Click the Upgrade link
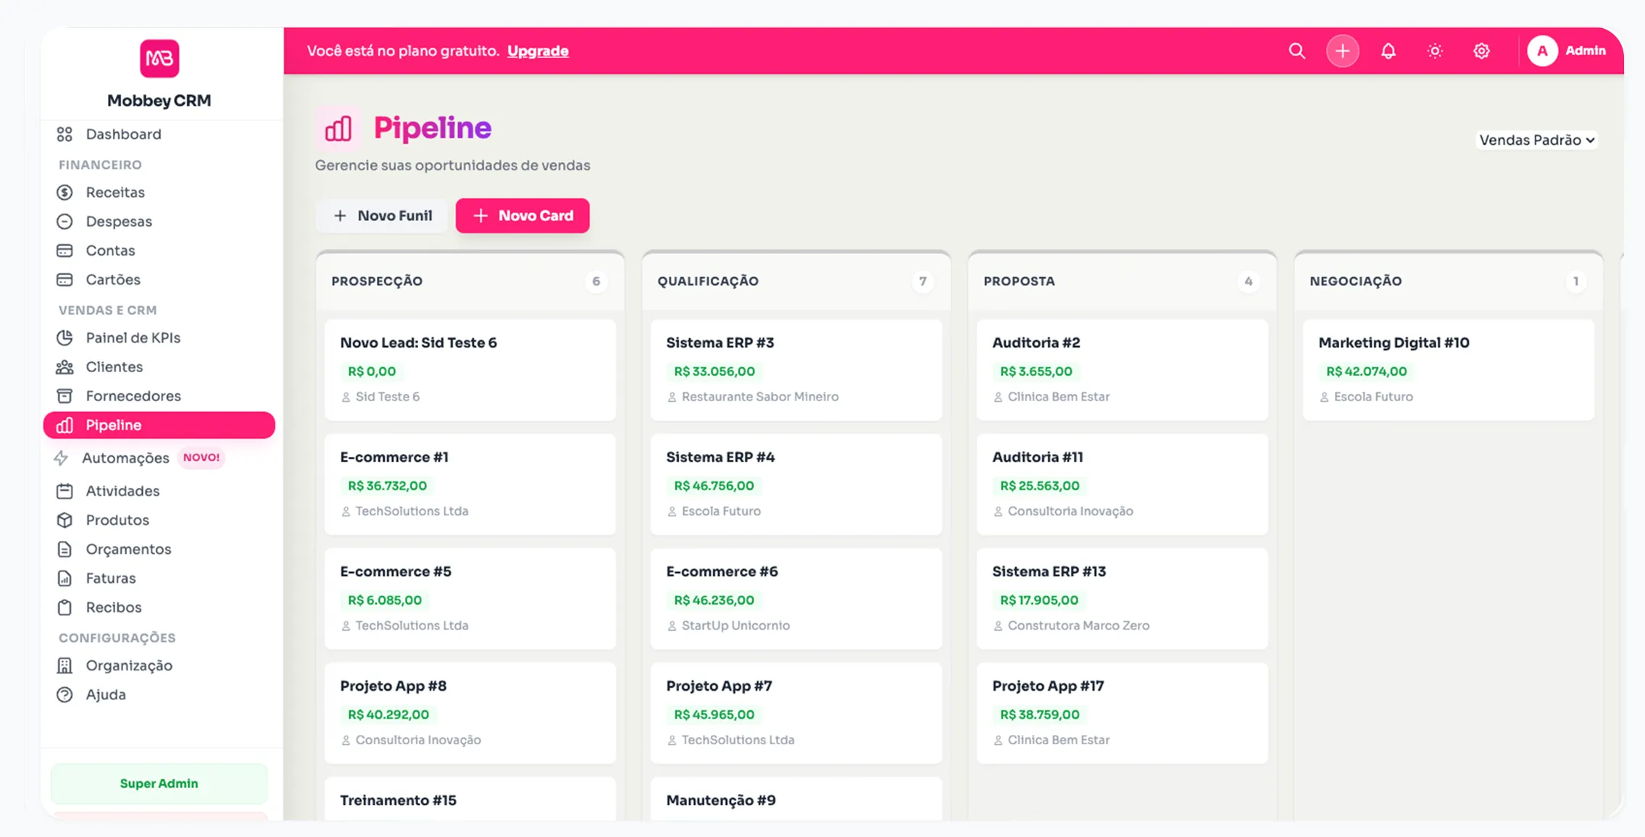The height and width of the screenshot is (837, 1645). 538,51
